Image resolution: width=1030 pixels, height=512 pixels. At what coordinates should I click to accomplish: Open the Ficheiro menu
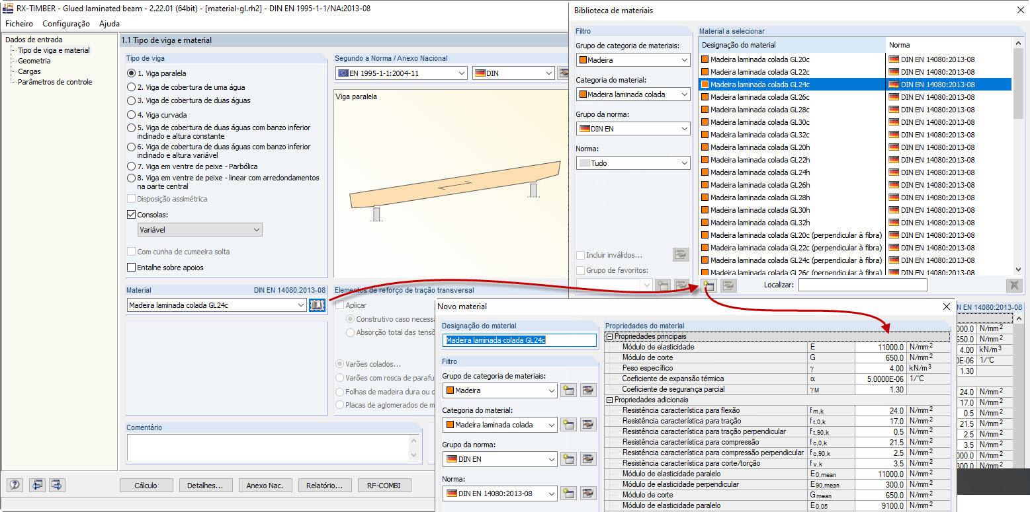(19, 23)
